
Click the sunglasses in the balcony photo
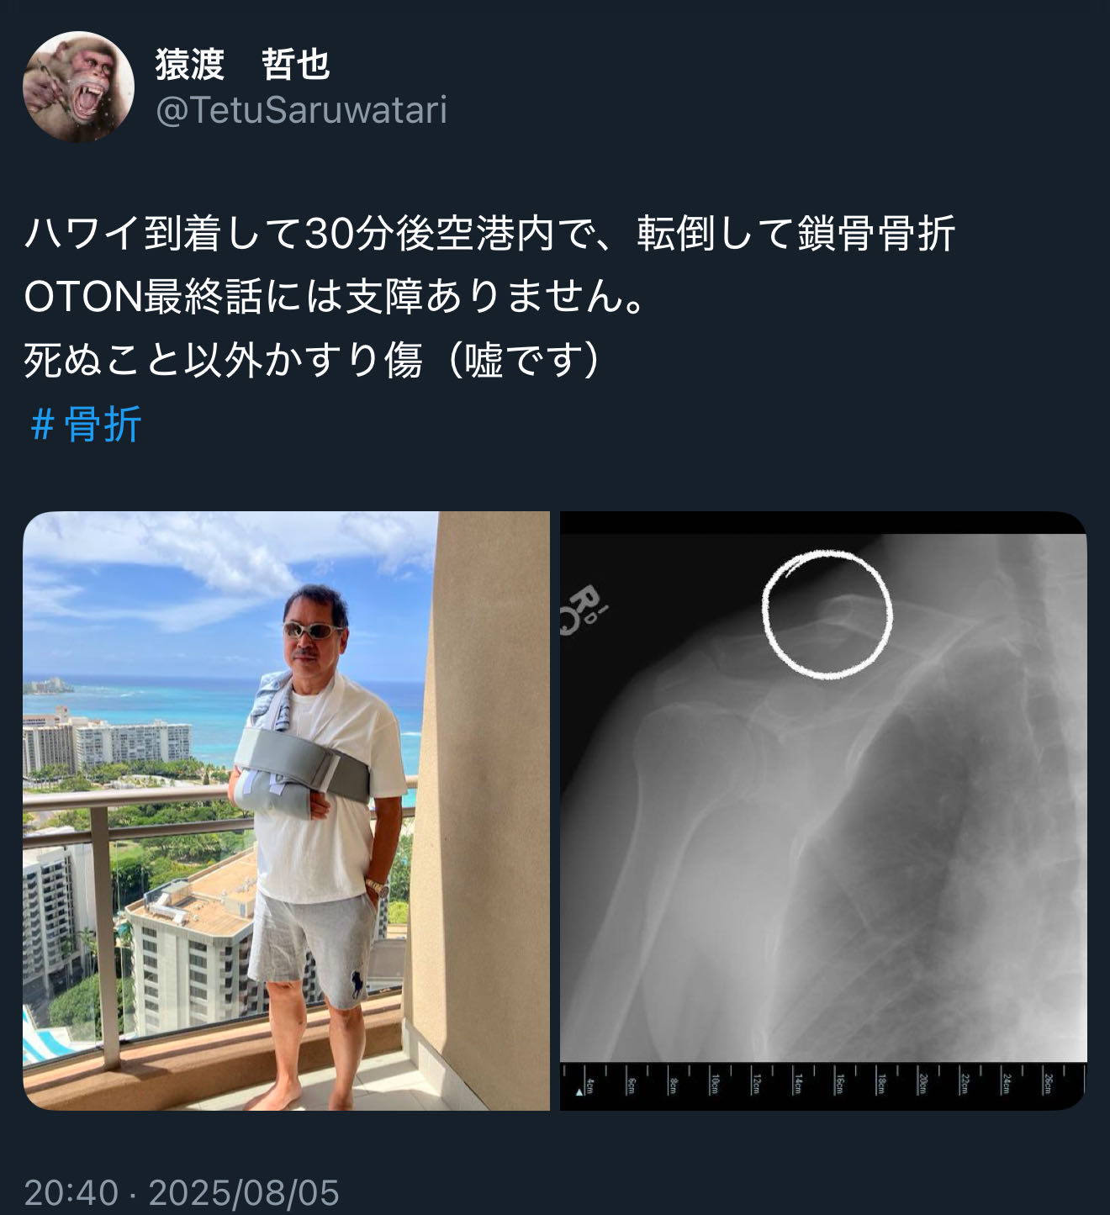point(312,630)
